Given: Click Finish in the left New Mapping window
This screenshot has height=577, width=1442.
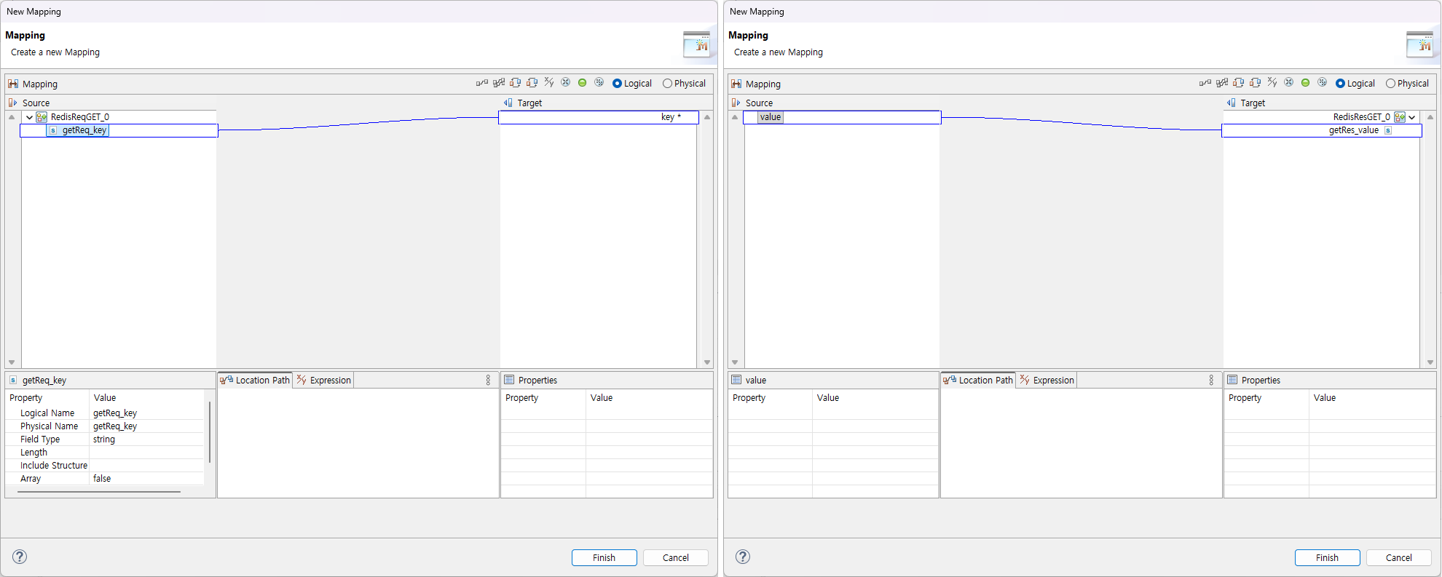Looking at the screenshot, I should click(604, 558).
